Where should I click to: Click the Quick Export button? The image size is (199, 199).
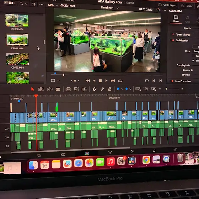167,5
